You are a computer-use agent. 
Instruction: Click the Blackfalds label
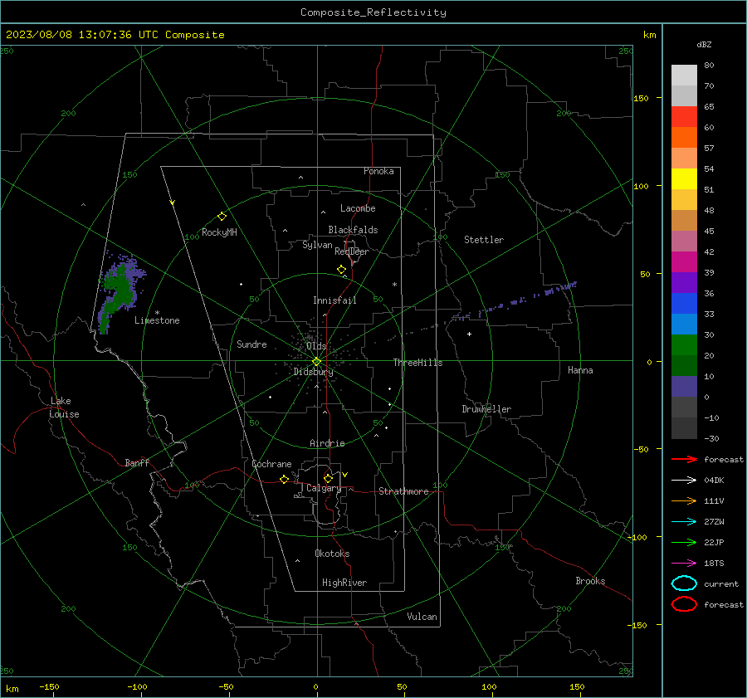(353, 230)
